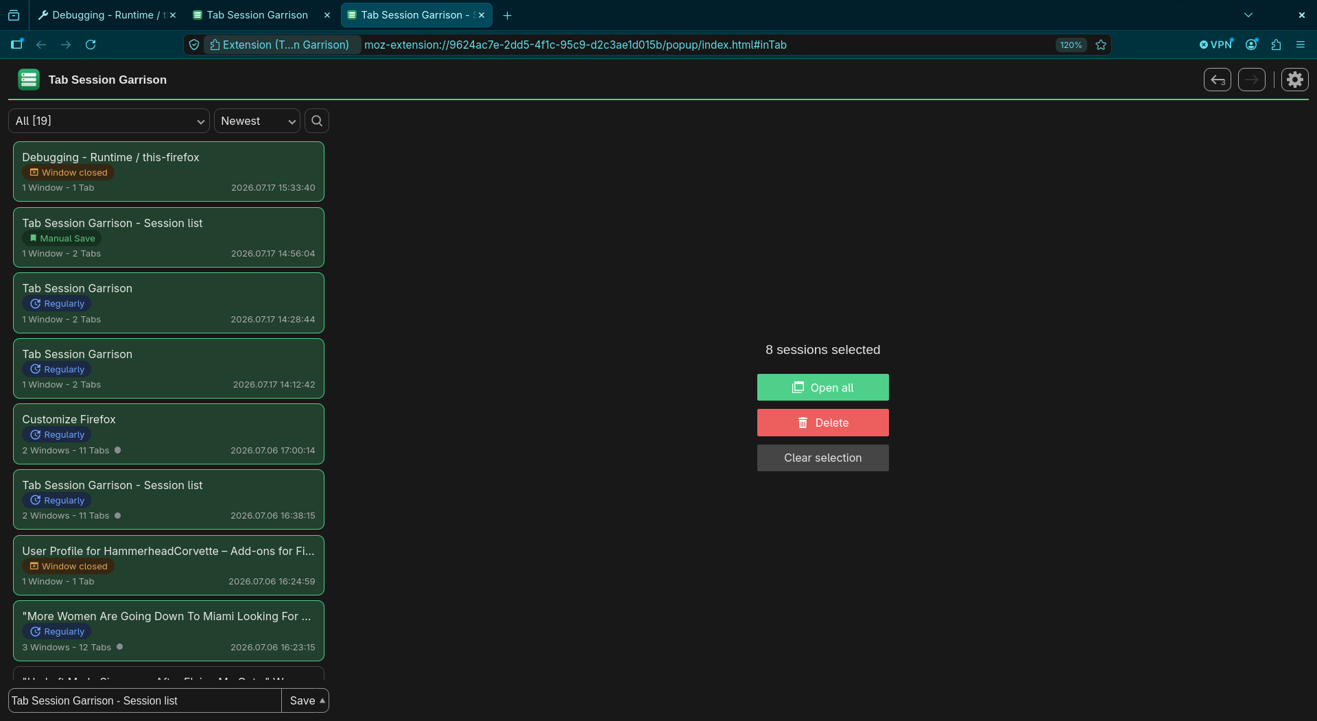
Task: Click the Tab Session Garrison logo icon
Action: 29,80
